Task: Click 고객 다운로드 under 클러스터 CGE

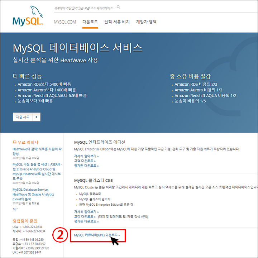Action: click(85, 216)
